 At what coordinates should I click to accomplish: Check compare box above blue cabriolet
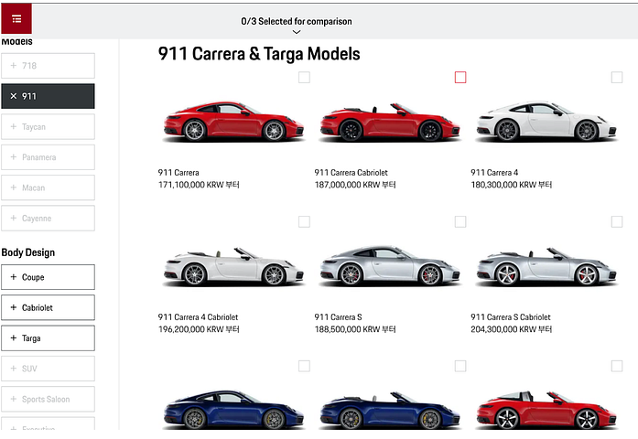pos(460,366)
